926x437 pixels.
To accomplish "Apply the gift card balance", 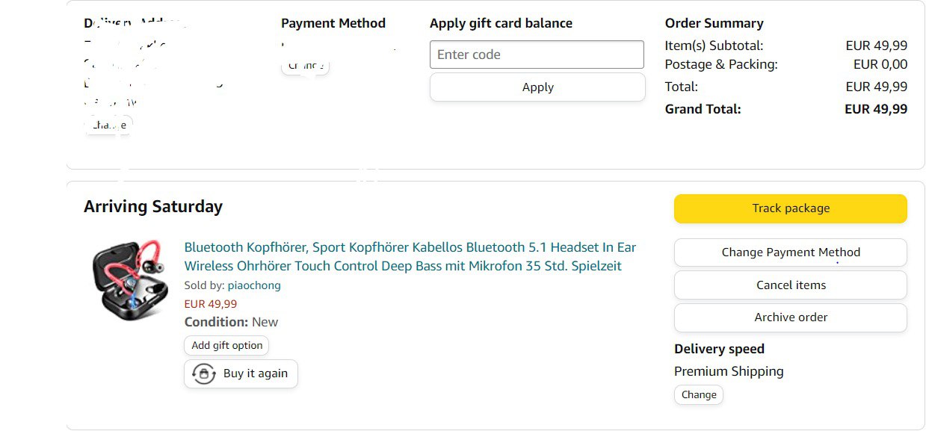I will coord(537,87).
